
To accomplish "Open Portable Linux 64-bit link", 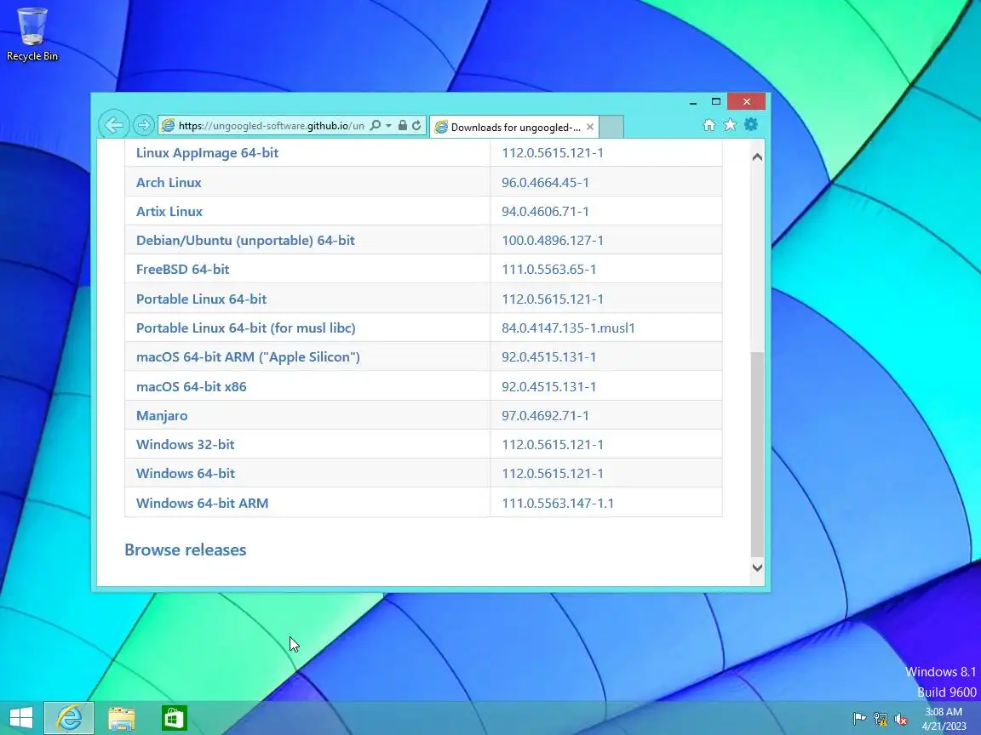I will click(x=202, y=299).
